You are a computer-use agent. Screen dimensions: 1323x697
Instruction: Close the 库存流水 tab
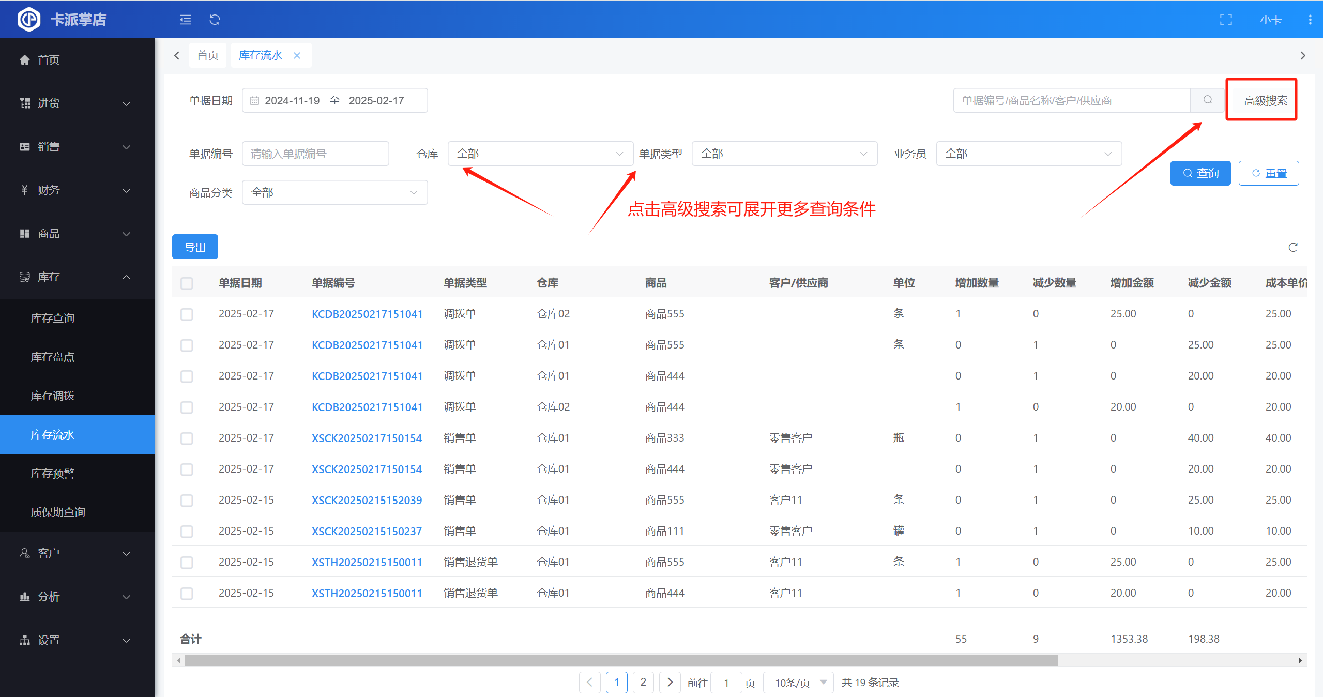click(x=297, y=55)
